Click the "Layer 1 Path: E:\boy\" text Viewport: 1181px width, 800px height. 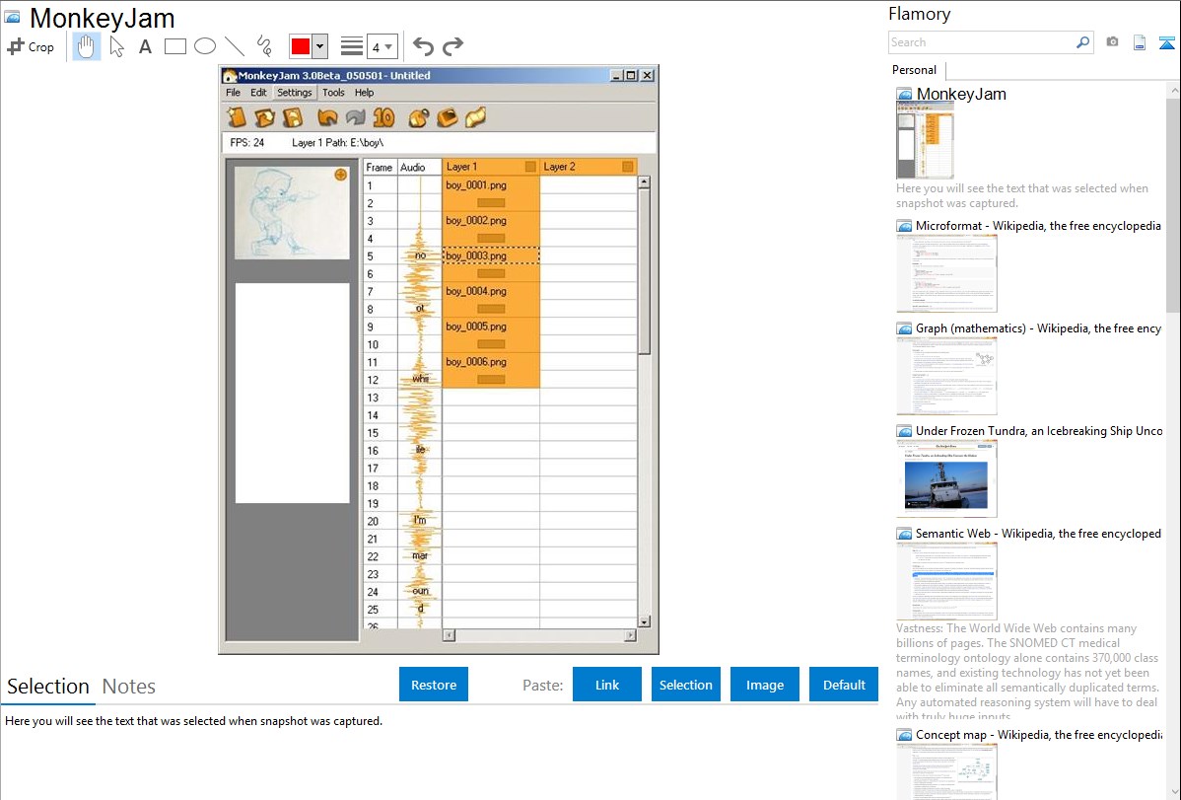pyautogui.click(x=337, y=142)
